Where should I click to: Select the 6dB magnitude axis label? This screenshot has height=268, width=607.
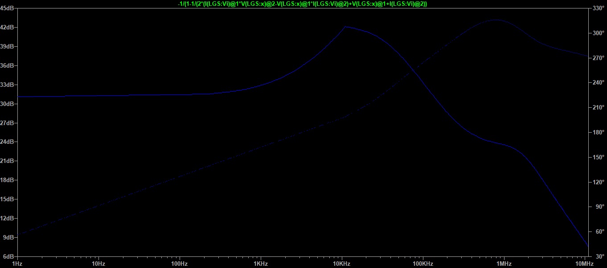click(x=9, y=256)
